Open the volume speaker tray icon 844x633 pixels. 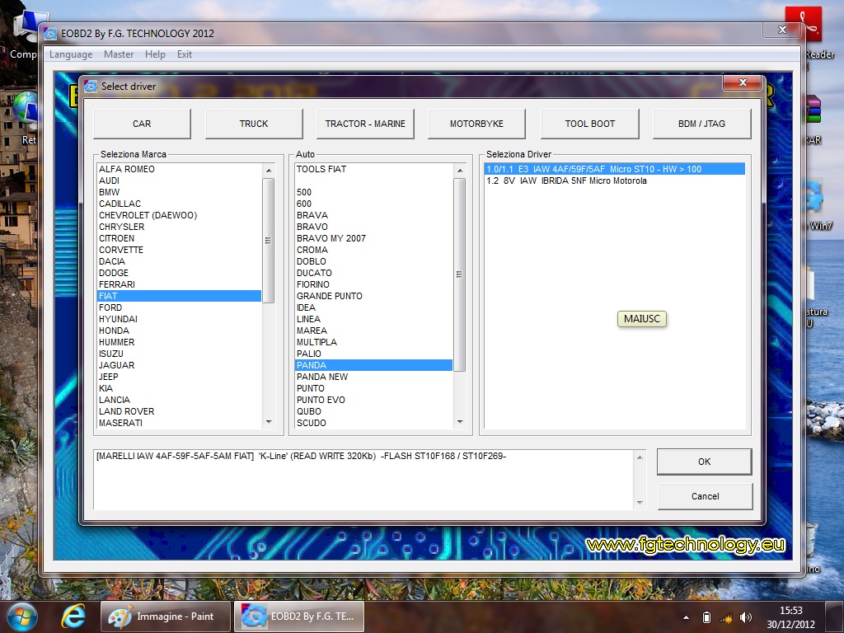pos(746,617)
